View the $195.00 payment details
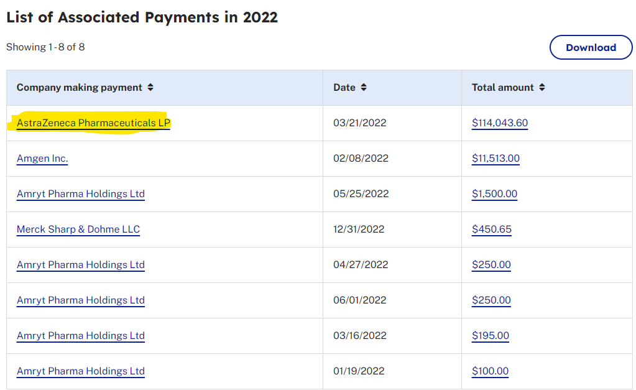 coord(491,336)
